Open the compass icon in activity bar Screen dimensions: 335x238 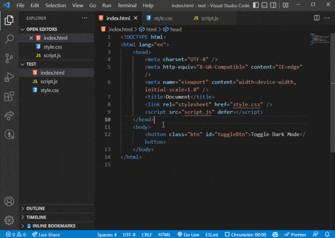pos(9,134)
